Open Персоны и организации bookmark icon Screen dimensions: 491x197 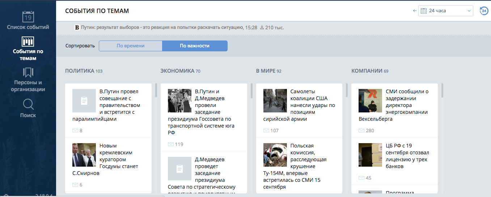point(28,73)
